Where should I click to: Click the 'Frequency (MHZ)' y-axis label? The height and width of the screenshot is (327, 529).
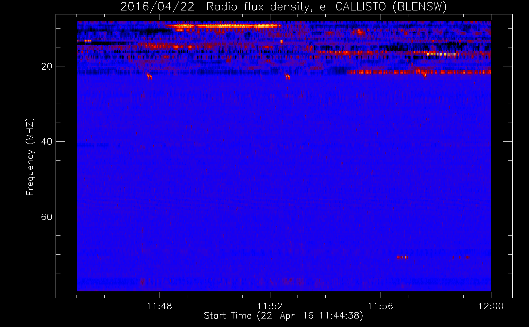click(x=30, y=157)
